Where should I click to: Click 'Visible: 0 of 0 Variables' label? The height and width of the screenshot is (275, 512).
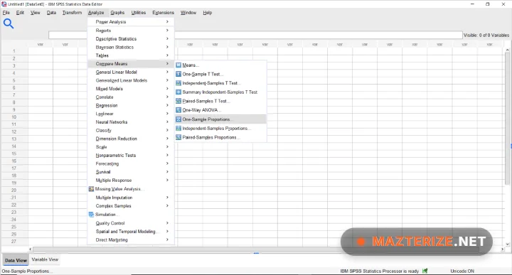click(486, 36)
